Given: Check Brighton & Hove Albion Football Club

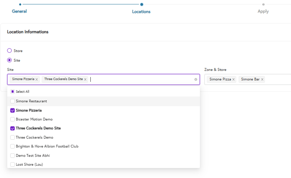Looking at the screenshot, I should pyautogui.click(x=13, y=147).
